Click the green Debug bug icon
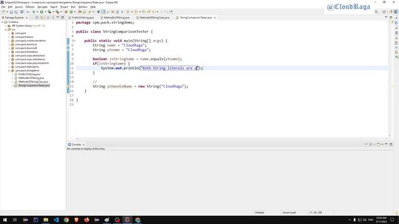 34,12
